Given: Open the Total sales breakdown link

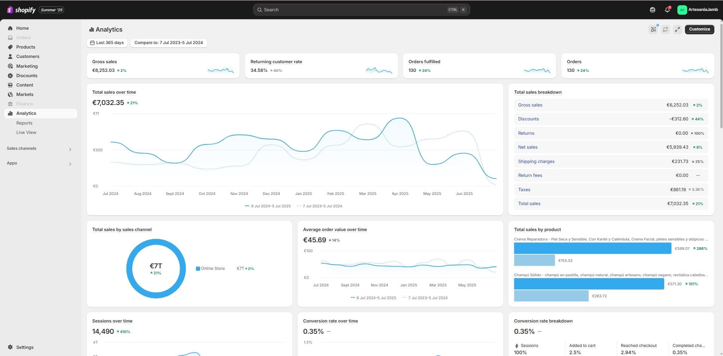Looking at the screenshot, I should [529, 204].
